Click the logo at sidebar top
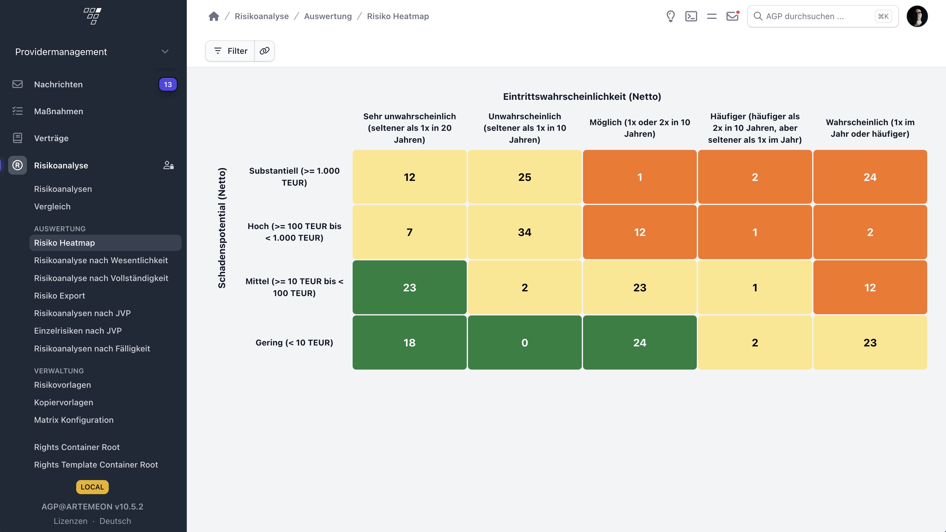Image resolution: width=946 pixels, height=532 pixels. coord(92,16)
